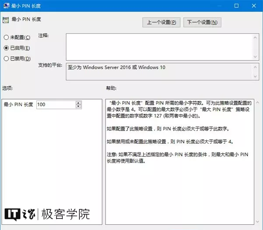The width and height of the screenshot is (263, 230).
Task: Focus the 最小 PIN 长度 value field
Action: 56,105
